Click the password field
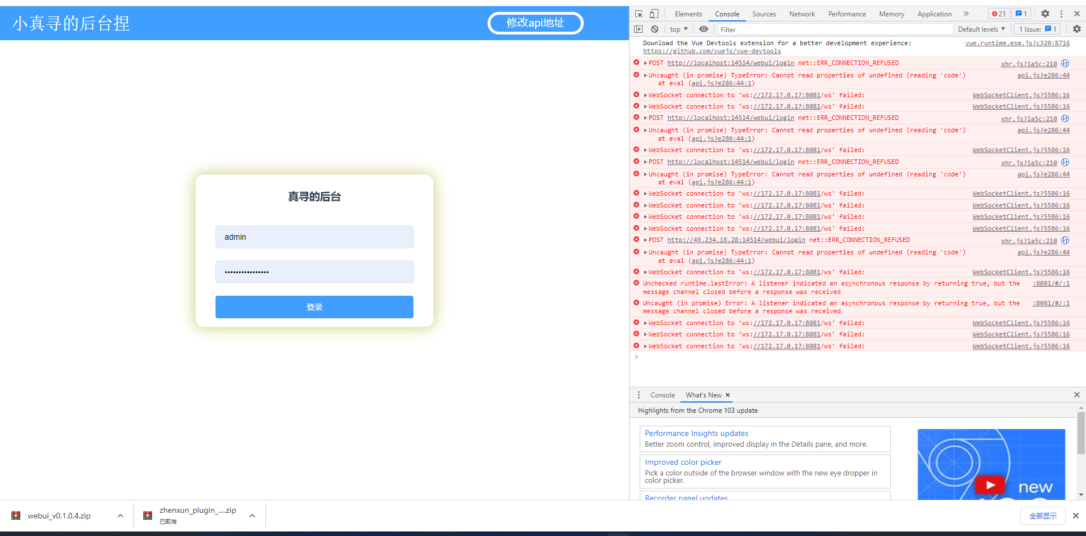1086x536 pixels. point(314,272)
